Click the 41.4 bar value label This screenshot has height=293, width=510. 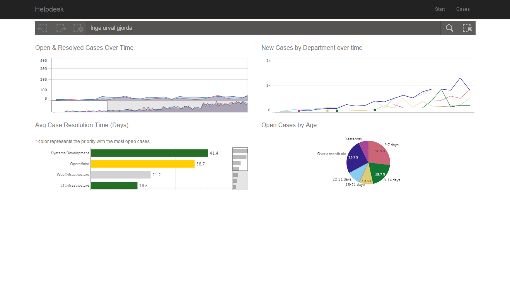point(214,153)
